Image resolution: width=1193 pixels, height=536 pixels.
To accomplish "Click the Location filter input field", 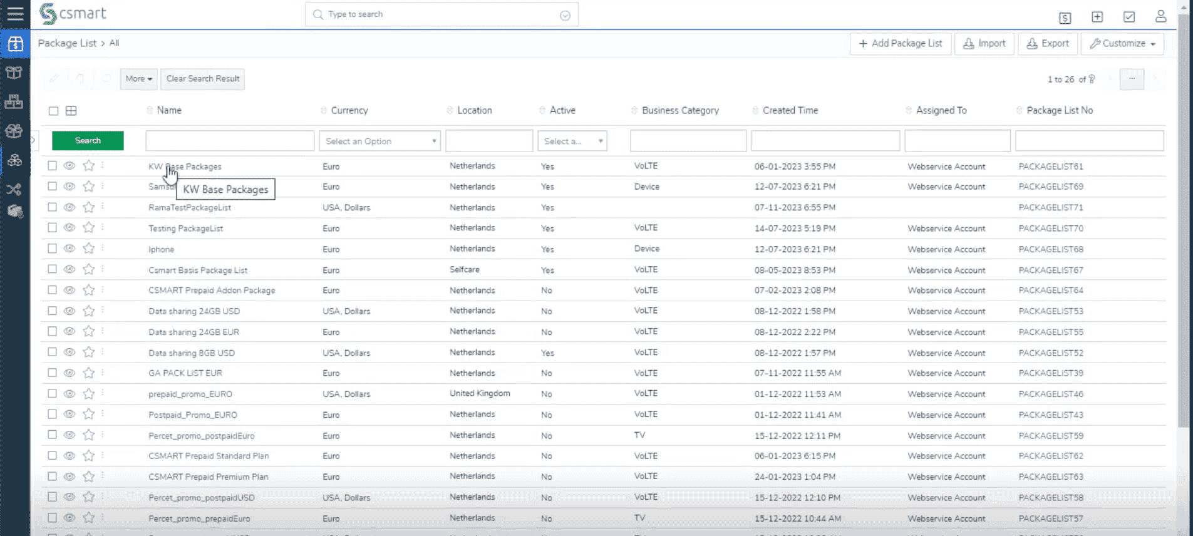I will [x=489, y=141].
